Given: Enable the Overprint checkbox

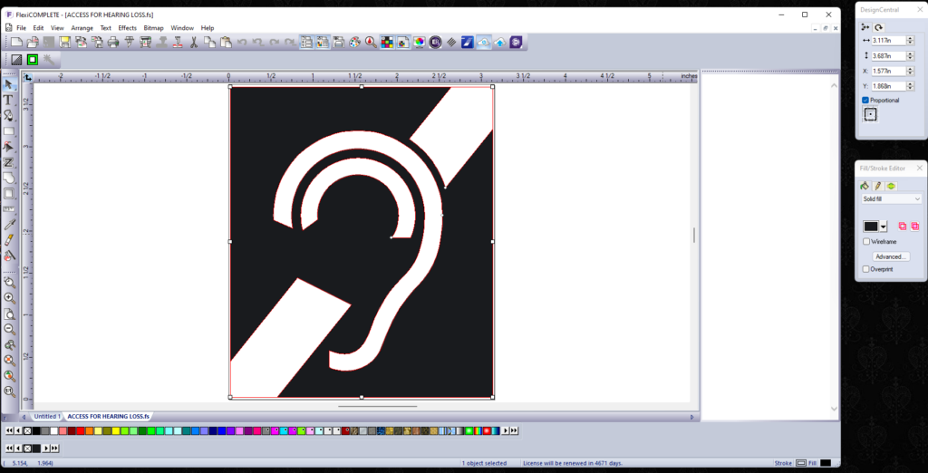Looking at the screenshot, I should click(x=866, y=269).
